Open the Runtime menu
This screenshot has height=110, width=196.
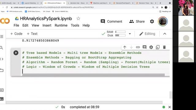(x=61, y=25)
